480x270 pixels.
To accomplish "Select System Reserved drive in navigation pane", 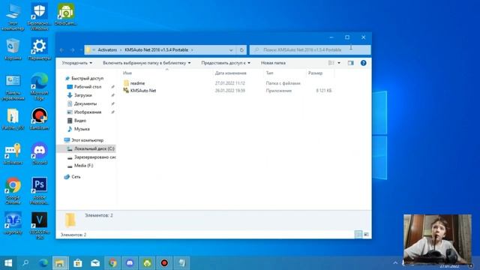I will 91,157.
